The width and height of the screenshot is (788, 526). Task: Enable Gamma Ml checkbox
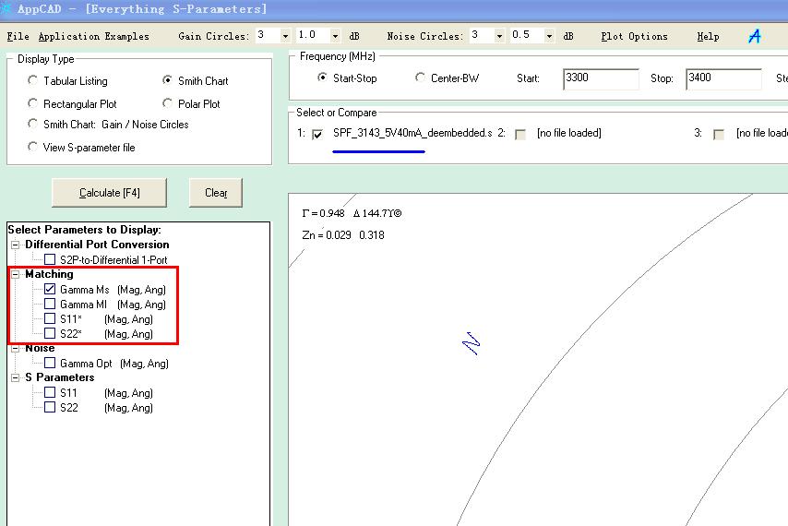pos(50,304)
